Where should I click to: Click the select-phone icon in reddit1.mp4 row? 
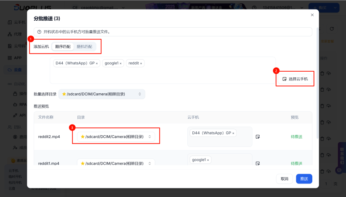tap(258, 163)
